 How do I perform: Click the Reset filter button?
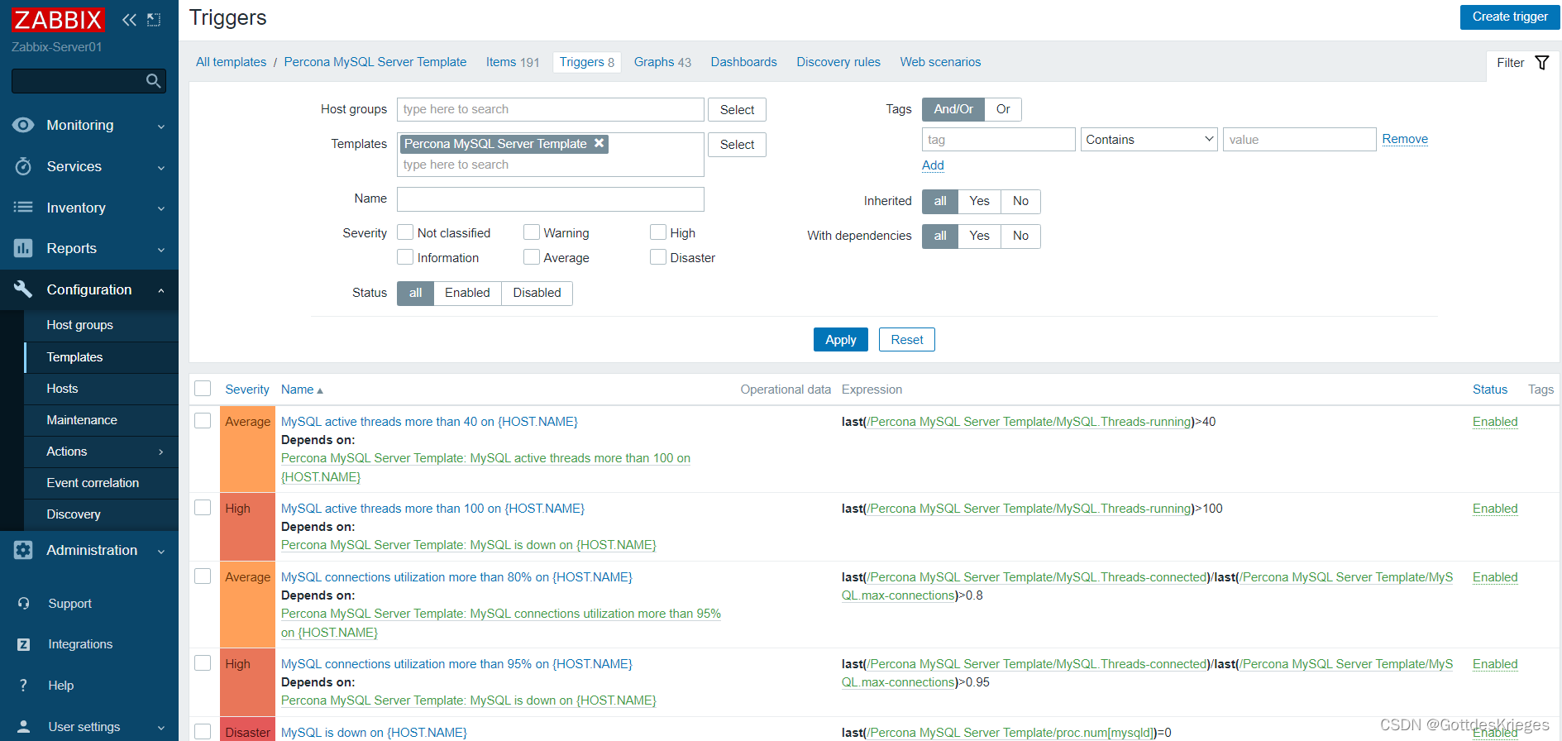[x=906, y=340]
